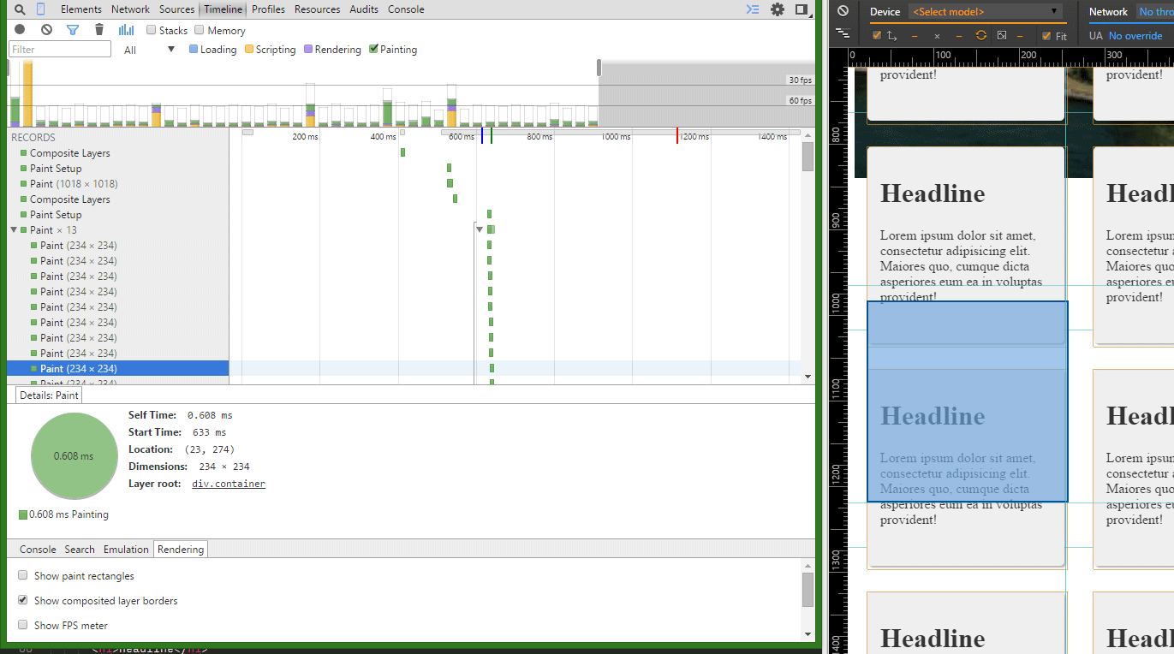Screen dimensions: 1174x654
Task: Enable the Memory checkbox
Action: tap(200, 30)
